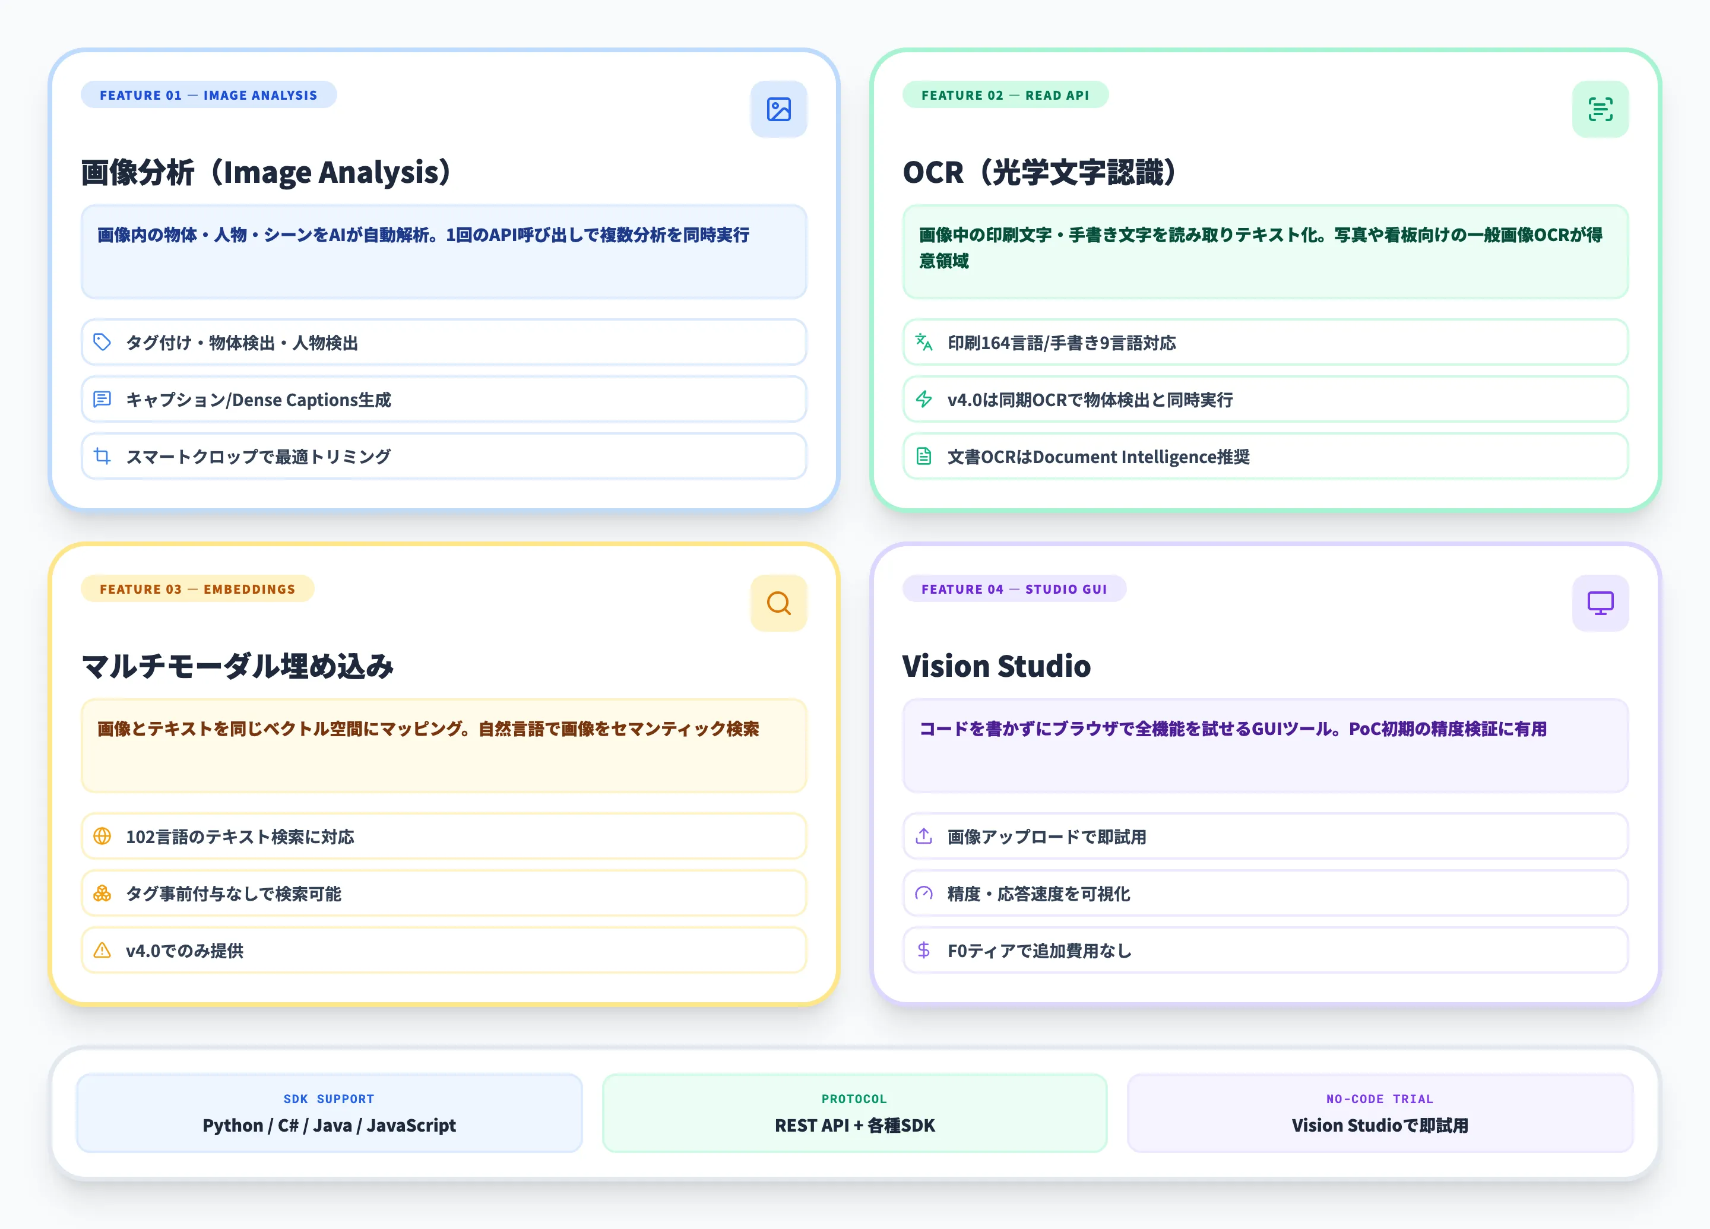Click the magnifier icon on Embeddings card

pos(779,603)
